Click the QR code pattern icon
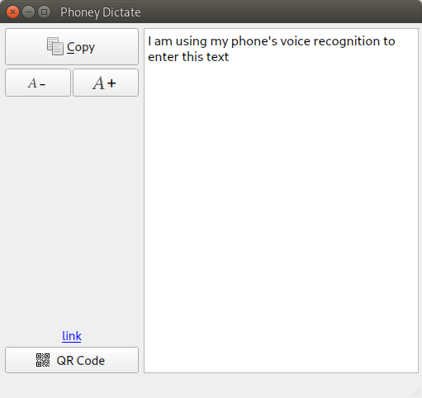The height and width of the screenshot is (398, 422). pyautogui.click(x=43, y=360)
